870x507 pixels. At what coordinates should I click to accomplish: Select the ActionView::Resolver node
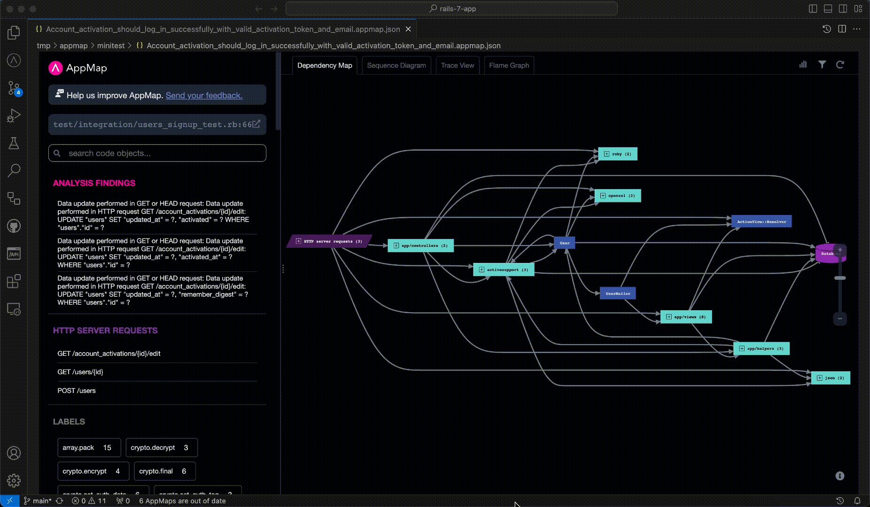pyautogui.click(x=761, y=221)
